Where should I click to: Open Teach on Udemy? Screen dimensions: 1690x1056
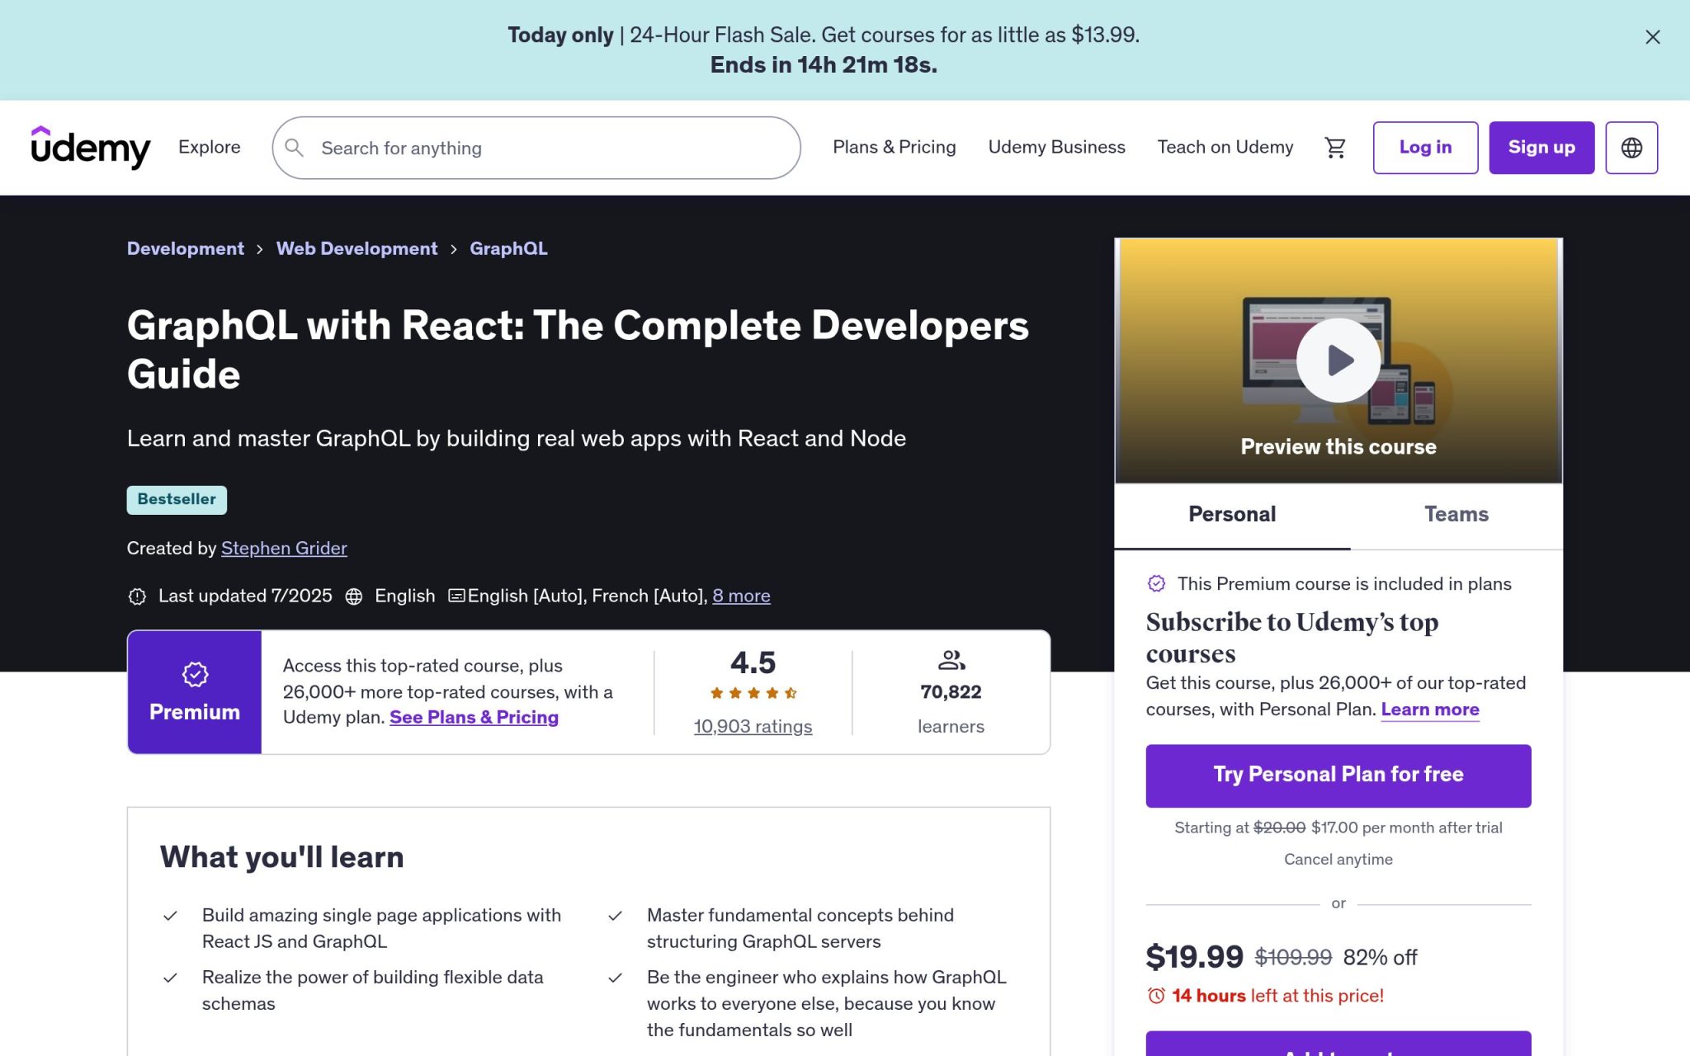point(1225,147)
